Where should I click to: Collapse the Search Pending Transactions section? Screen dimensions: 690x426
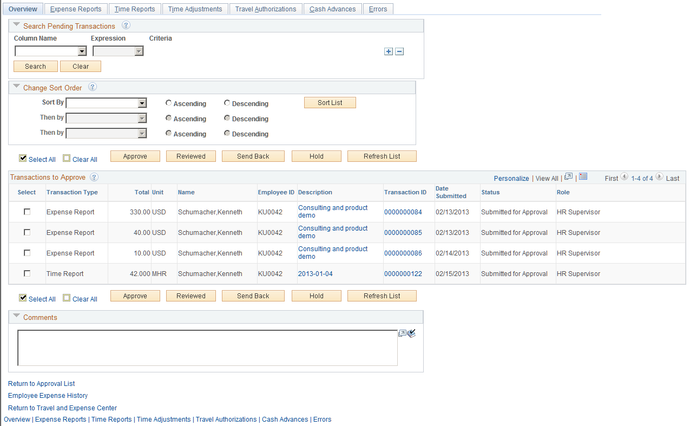(16, 24)
